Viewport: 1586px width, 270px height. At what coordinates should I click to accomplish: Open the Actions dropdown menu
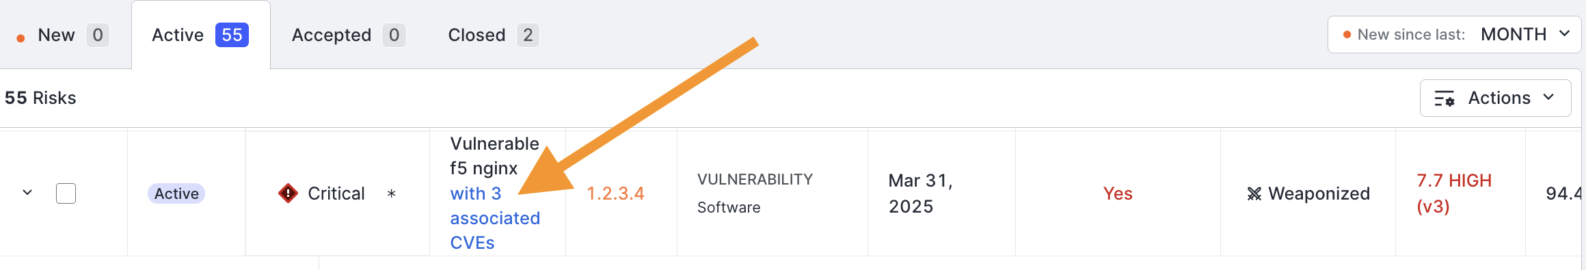click(1495, 98)
